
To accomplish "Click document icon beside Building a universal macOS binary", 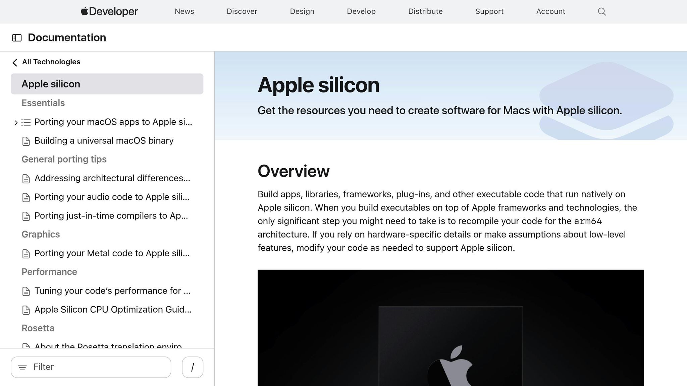I will (x=26, y=141).
